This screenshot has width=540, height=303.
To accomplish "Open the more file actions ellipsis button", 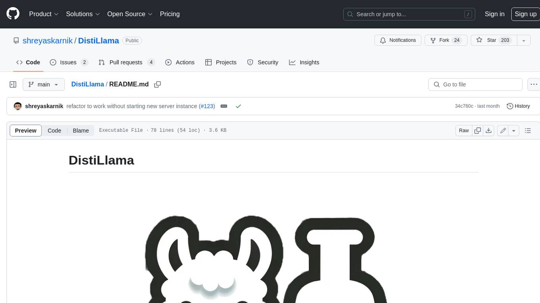I will pyautogui.click(x=534, y=84).
